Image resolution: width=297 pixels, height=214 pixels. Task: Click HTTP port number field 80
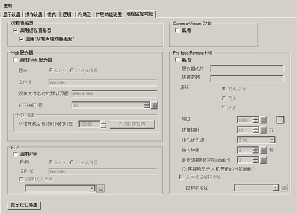108,106
